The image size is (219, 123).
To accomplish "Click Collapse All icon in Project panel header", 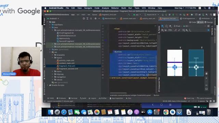I will (91, 18).
